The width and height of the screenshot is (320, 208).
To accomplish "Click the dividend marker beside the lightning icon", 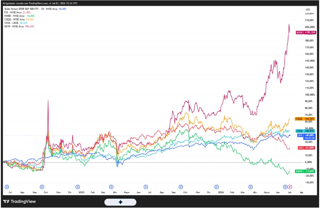I will (x=285, y=187).
